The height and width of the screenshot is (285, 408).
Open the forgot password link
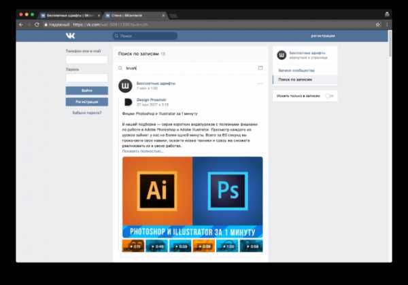point(87,113)
